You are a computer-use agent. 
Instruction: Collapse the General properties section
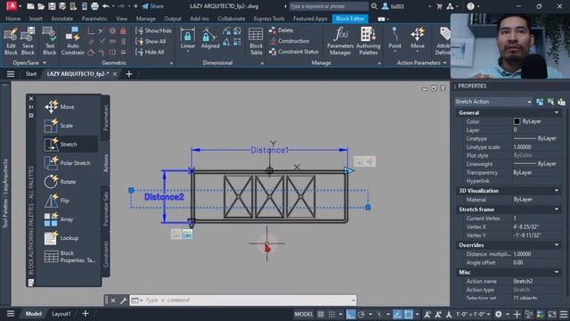557,113
